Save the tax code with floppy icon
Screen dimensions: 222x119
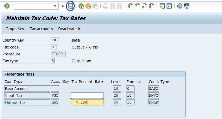70,6
